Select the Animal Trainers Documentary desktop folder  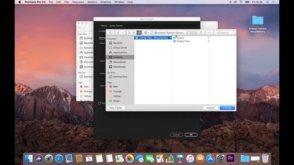pyautogui.click(x=258, y=24)
